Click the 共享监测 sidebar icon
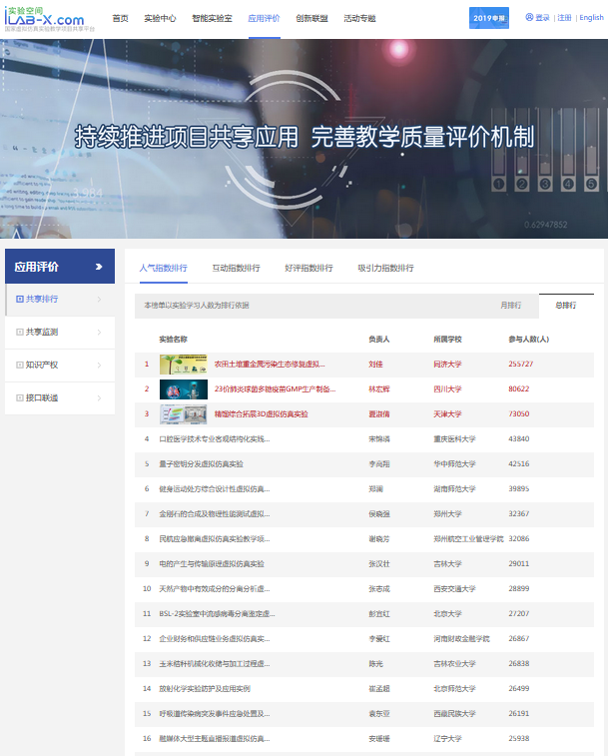The height and width of the screenshot is (756, 608). tap(20, 332)
